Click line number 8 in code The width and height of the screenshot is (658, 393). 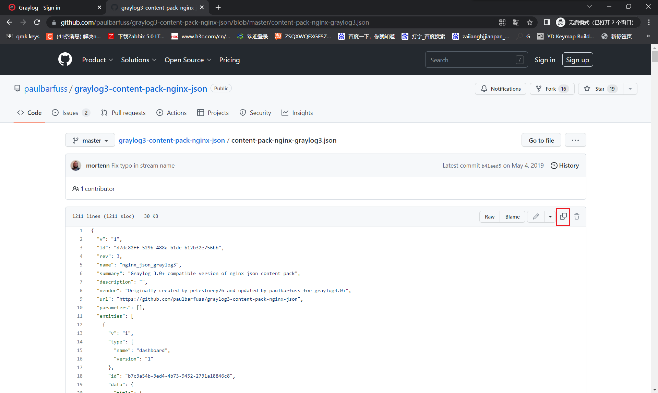coord(81,290)
